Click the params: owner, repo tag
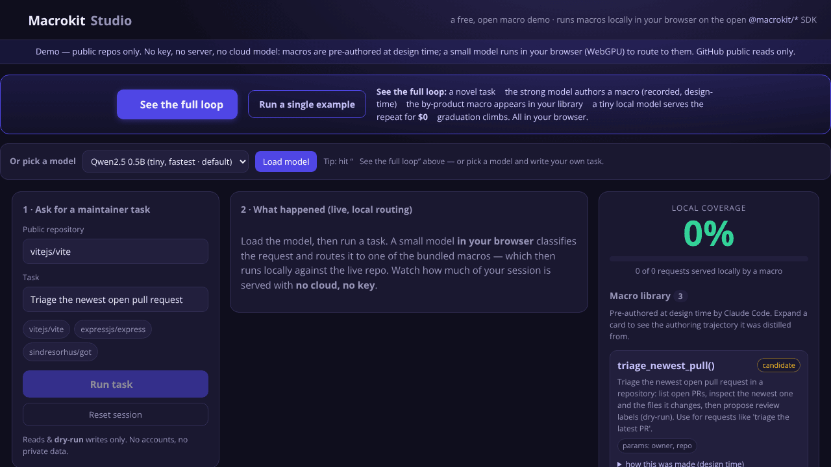The image size is (831, 467). [657, 446]
